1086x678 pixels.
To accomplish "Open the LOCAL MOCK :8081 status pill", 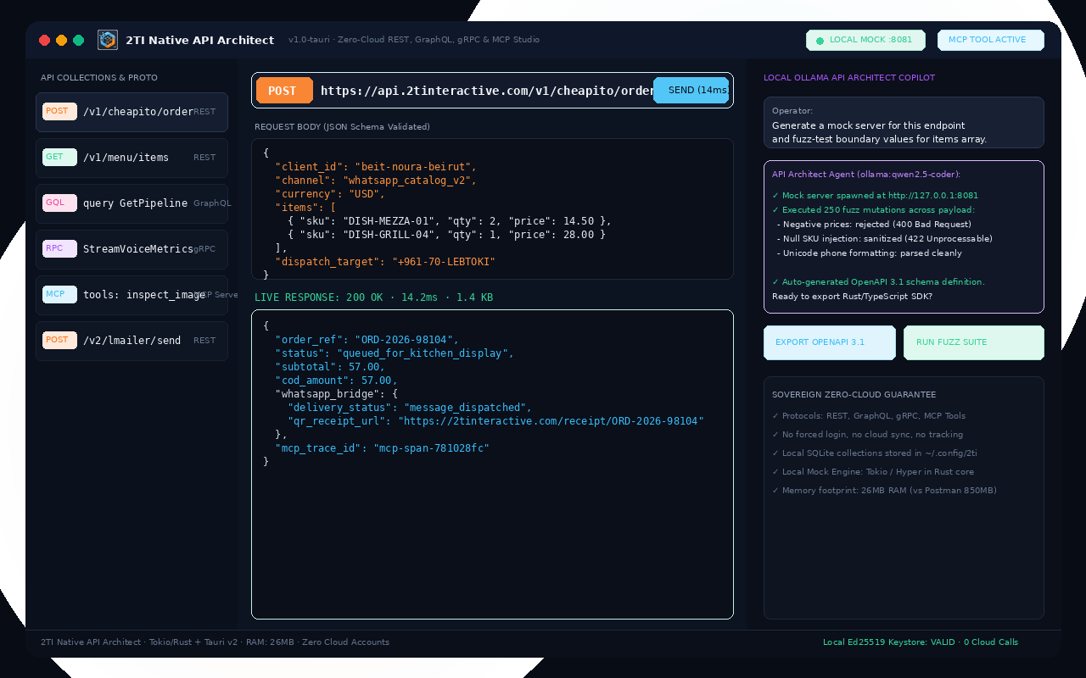I will [x=865, y=40].
